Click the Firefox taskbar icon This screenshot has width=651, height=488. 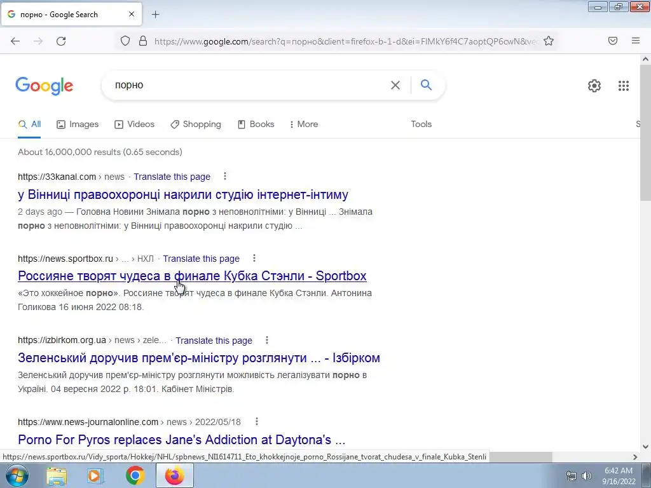point(174,475)
